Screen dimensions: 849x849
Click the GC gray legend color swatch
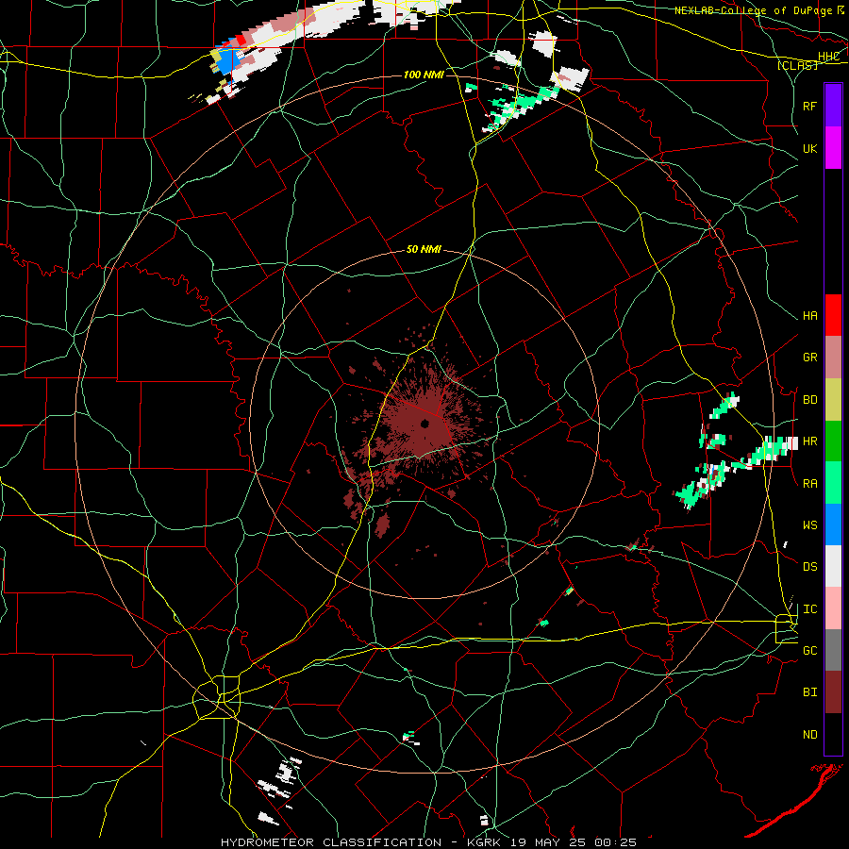click(833, 650)
